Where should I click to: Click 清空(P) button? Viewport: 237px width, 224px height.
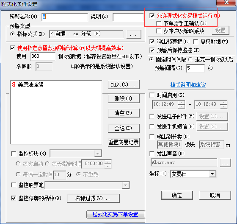click(x=124, y=113)
